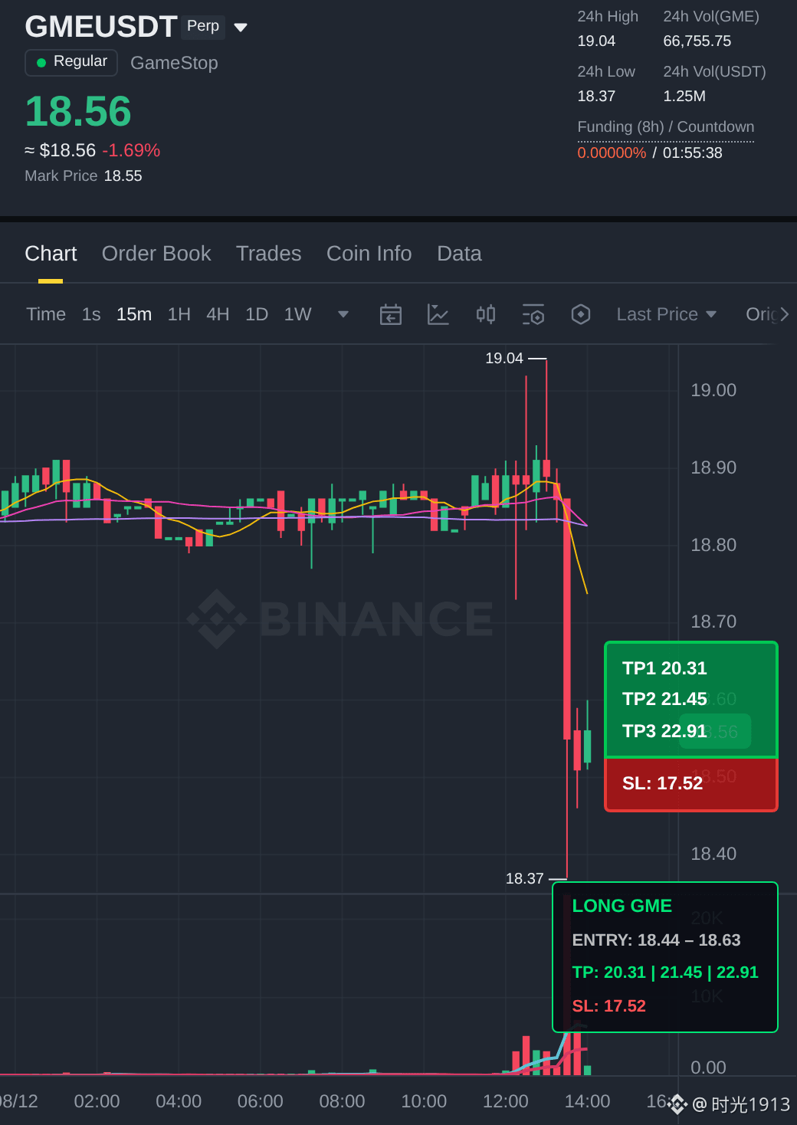Tap the 24h Vol(USDT) value 1.25M
The height and width of the screenshot is (1125, 797).
pos(684,96)
